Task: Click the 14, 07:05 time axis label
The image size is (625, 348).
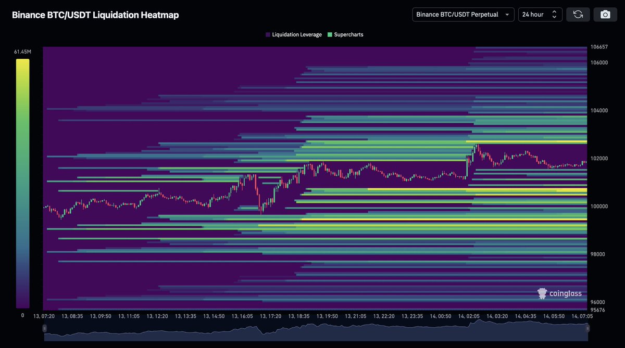Action: point(581,316)
